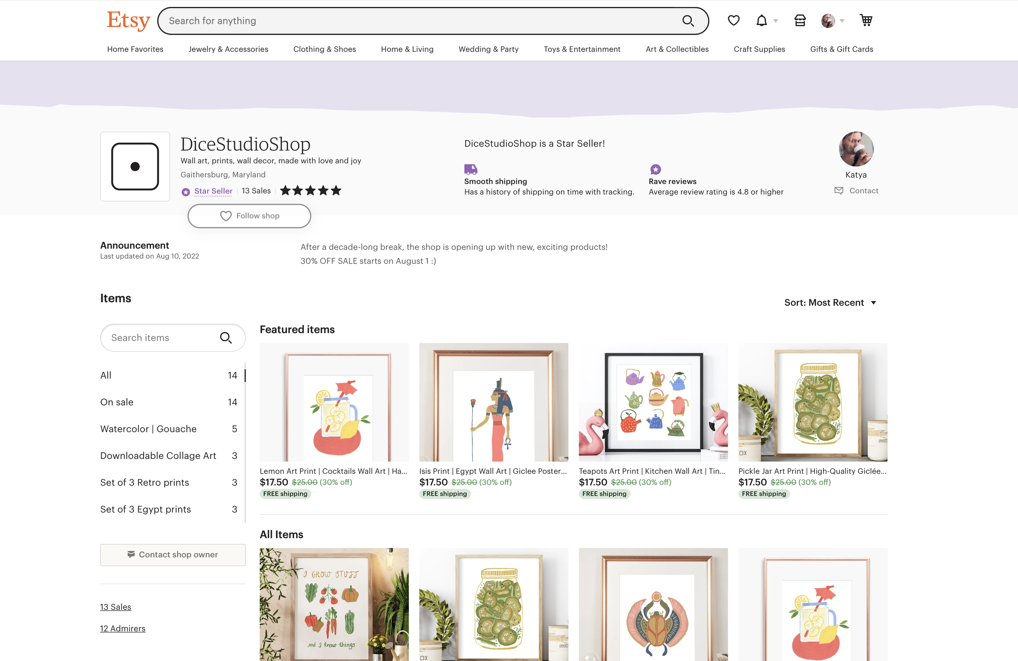1018x661 pixels.
Task: Open I Grow Stuff vegetable print thumbnail
Action: [334, 604]
